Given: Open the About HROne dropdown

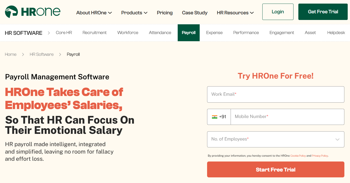Looking at the screenshot, I should [94, 13].
